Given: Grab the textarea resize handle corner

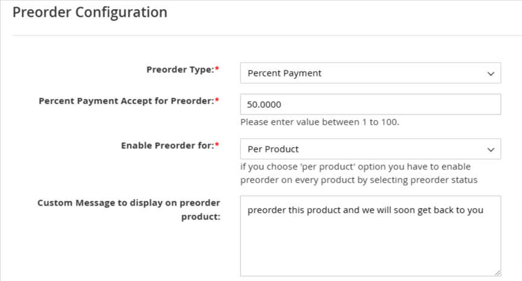Looking at the screenshot, I should 497,273.
